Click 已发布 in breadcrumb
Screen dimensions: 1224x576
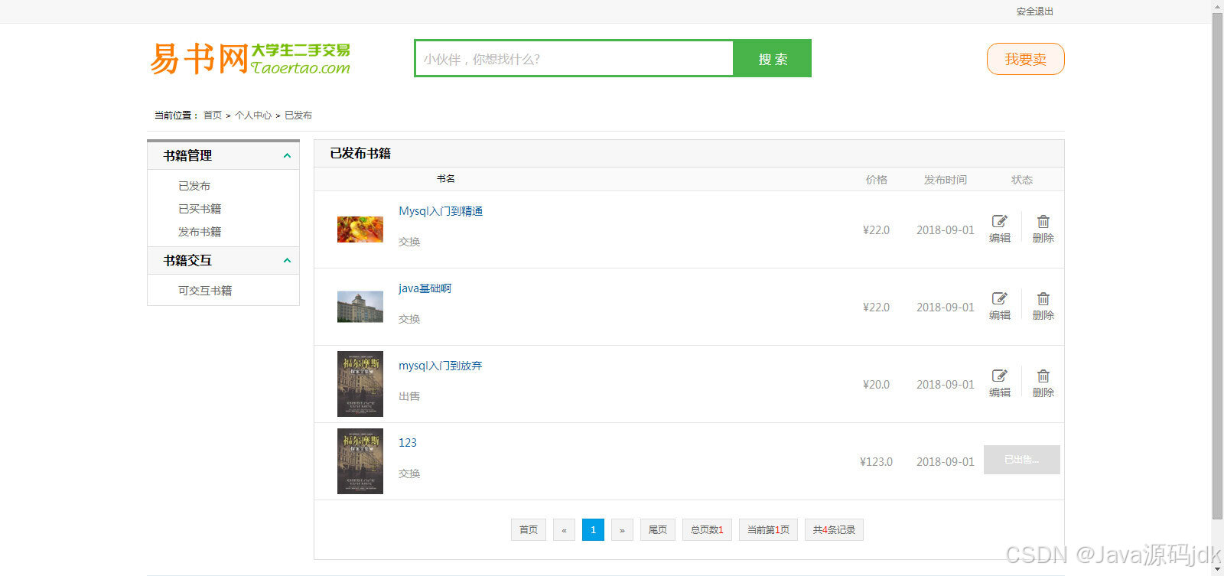tap(298, 116)
